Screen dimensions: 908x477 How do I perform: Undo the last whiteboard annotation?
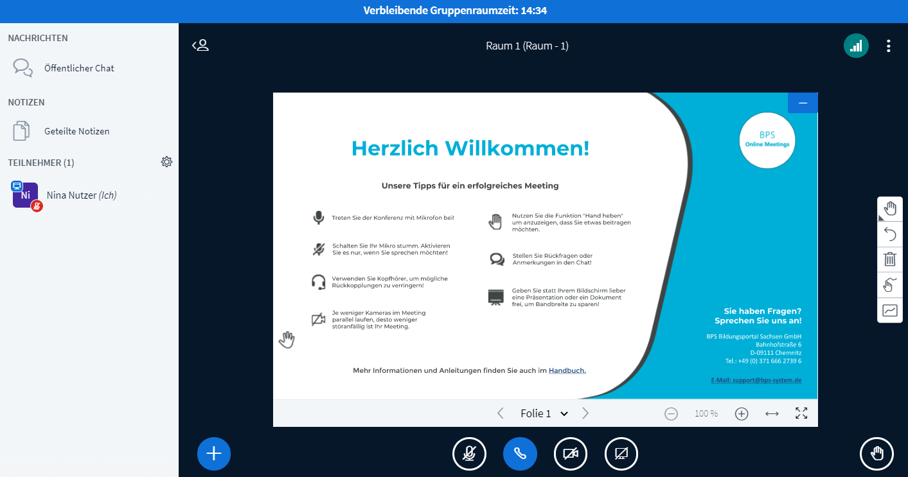890,234
